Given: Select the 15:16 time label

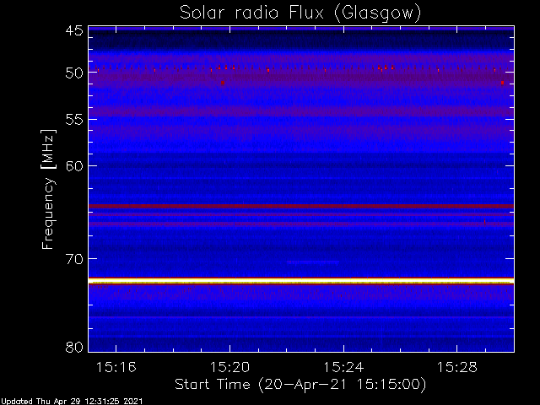Looking at the screenshot, I should 116,367.
